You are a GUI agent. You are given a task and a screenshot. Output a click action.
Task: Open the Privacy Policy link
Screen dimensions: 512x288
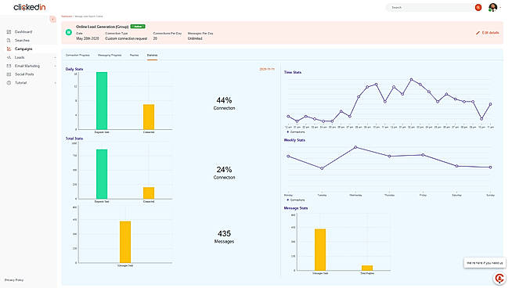[x=14, y=280]
